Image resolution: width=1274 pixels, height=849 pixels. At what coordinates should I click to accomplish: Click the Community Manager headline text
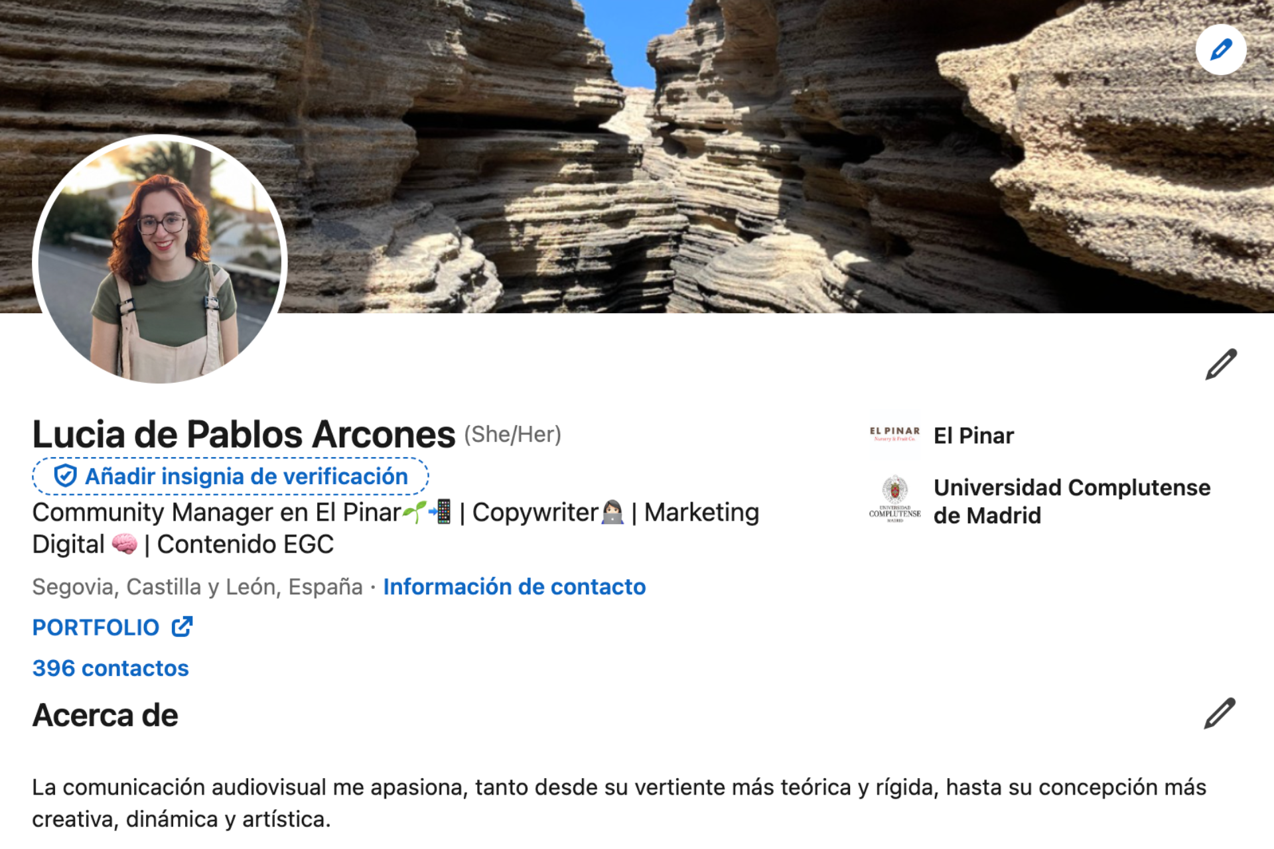(x=395, y=528)
